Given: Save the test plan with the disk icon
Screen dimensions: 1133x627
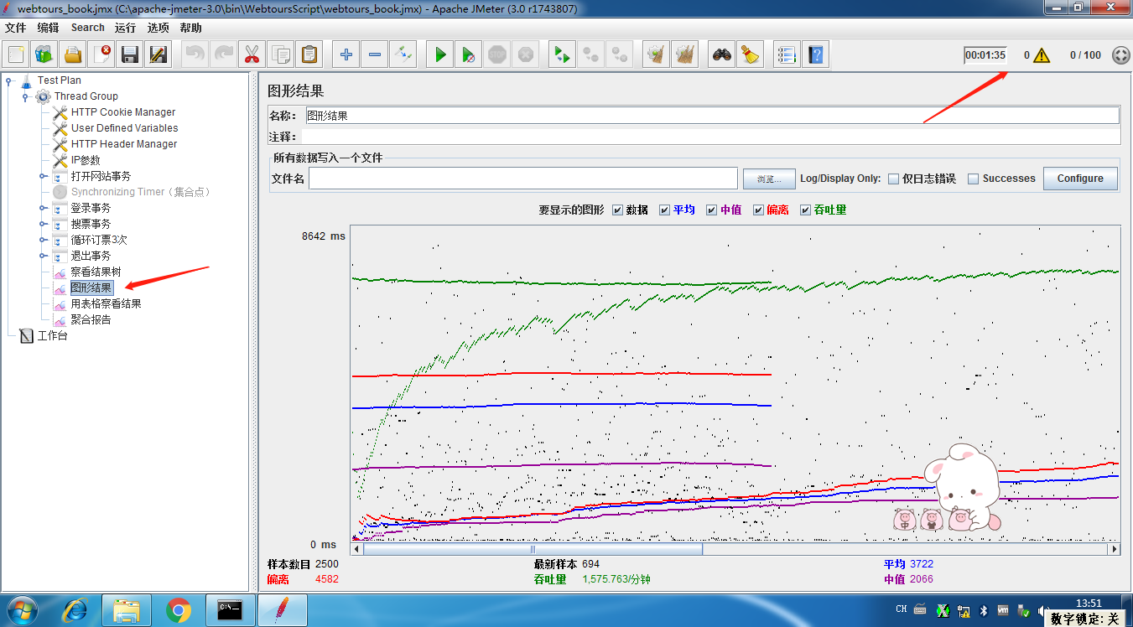Looking at the screenshot, I should tap(130, 55).
